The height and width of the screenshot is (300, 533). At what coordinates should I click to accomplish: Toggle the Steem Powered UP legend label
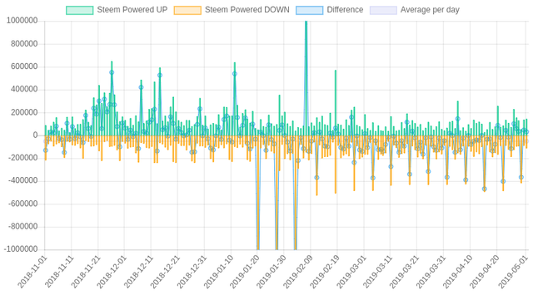[132, 10]
